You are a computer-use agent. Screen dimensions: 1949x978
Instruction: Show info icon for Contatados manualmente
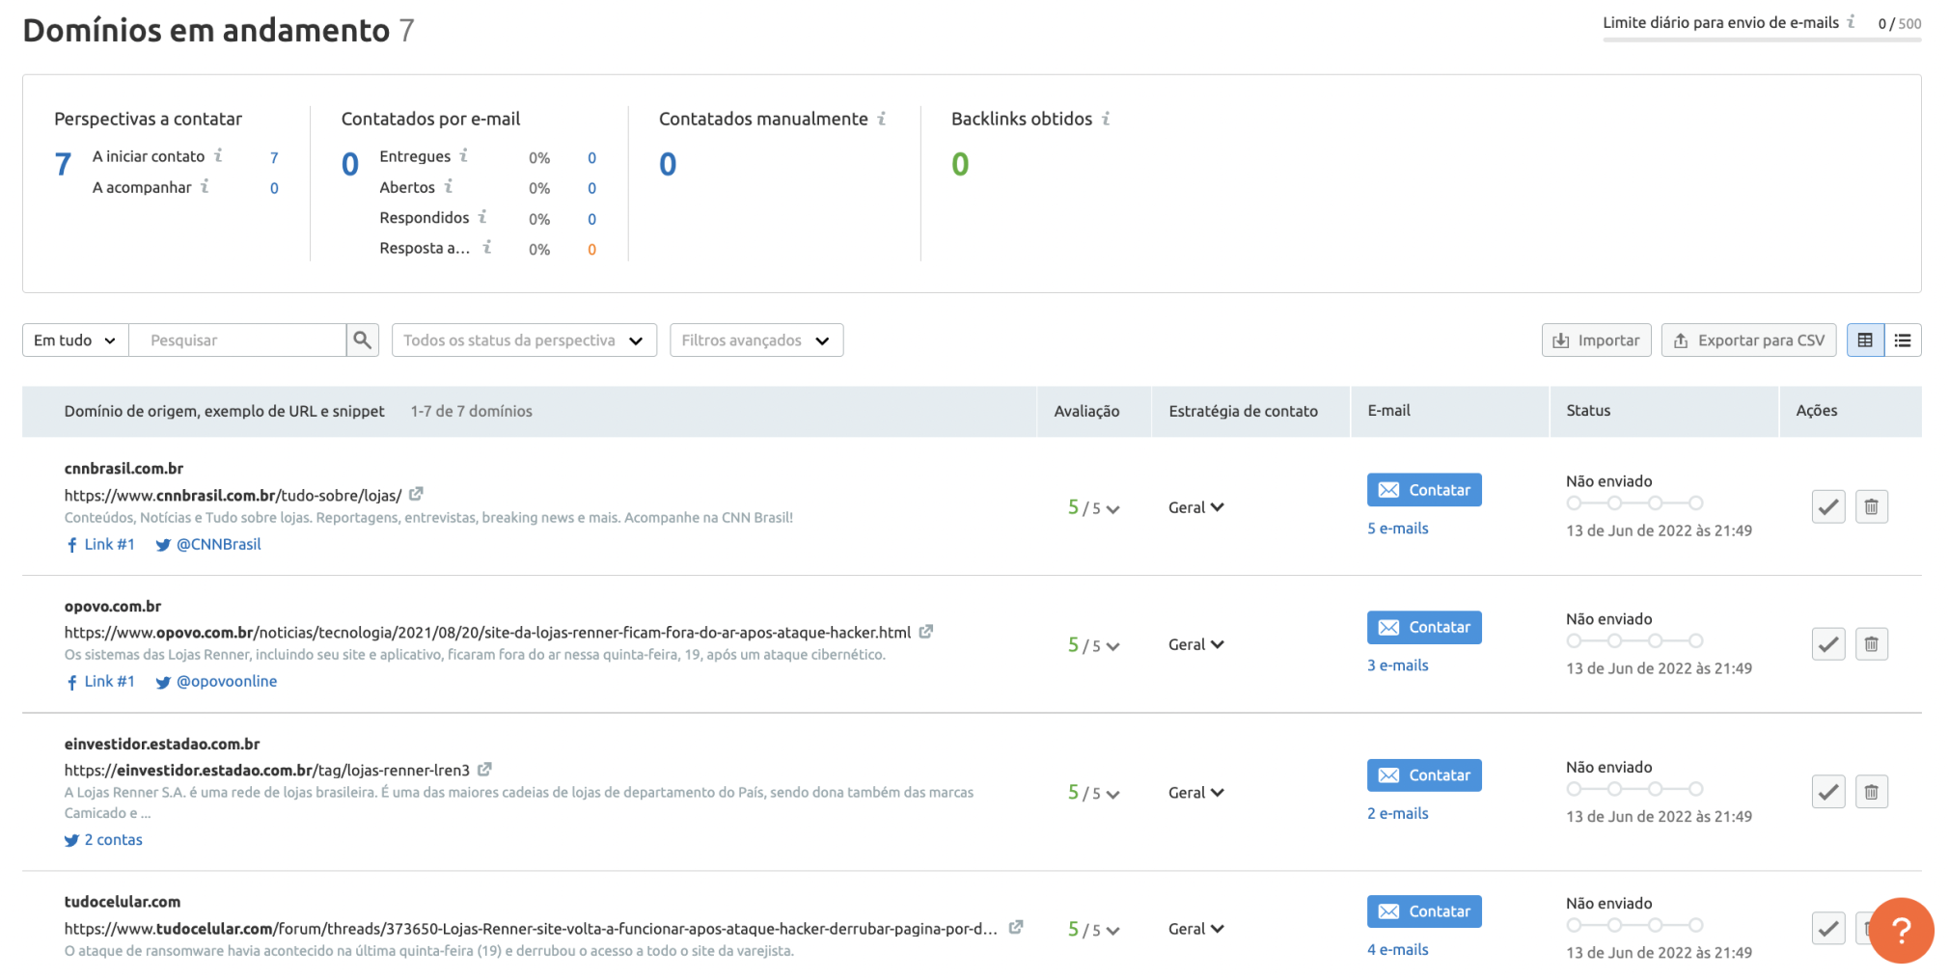(x=882, y=119)
